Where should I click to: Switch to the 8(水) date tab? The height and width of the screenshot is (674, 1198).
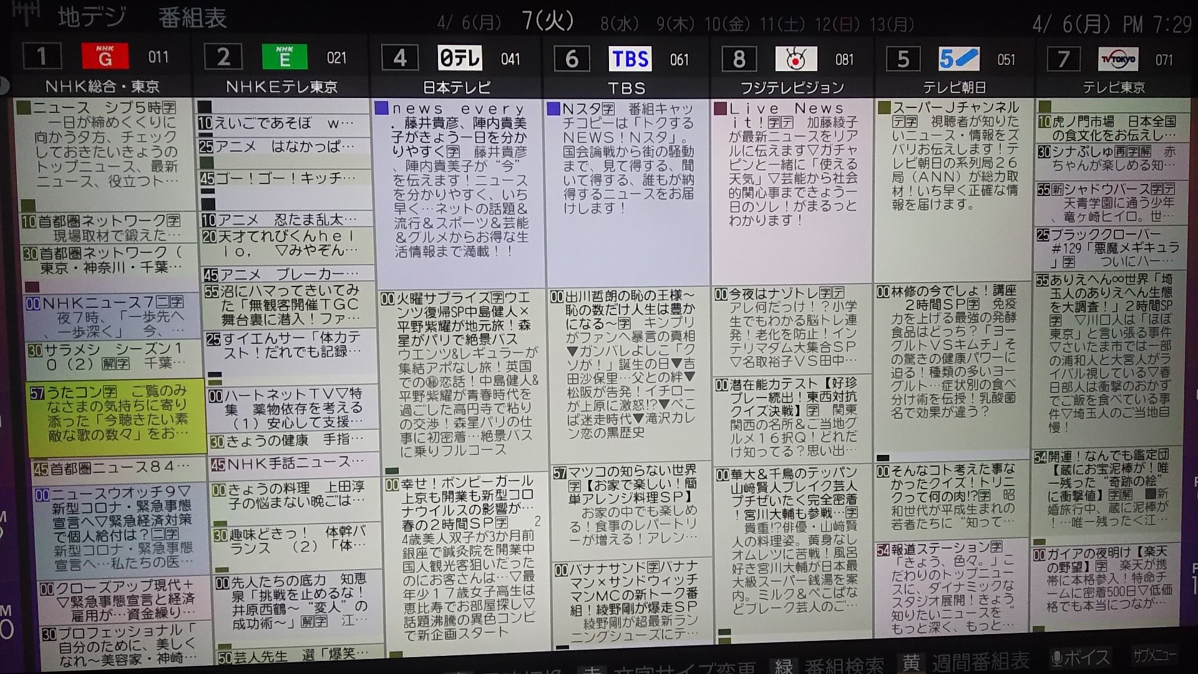coord(619,24)
